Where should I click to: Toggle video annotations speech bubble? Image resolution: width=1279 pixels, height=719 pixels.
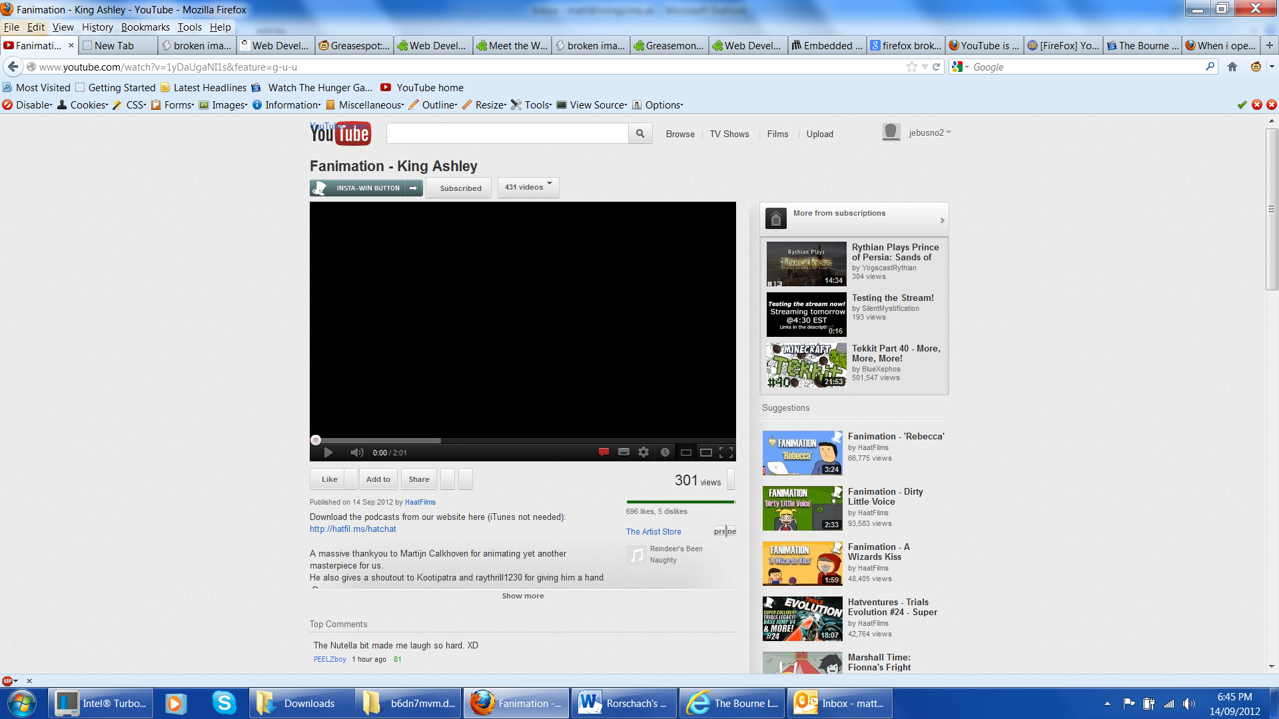pyautogui.click(x=604, y=453)
